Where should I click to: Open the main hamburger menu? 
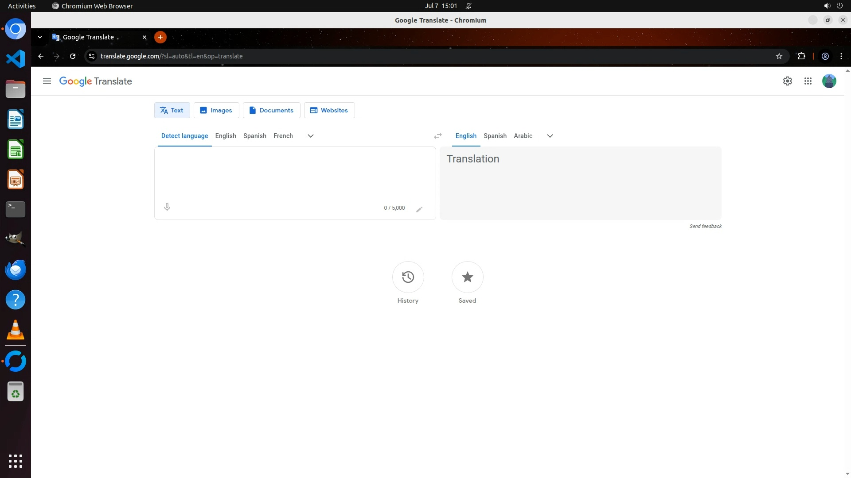pos(47,81)
